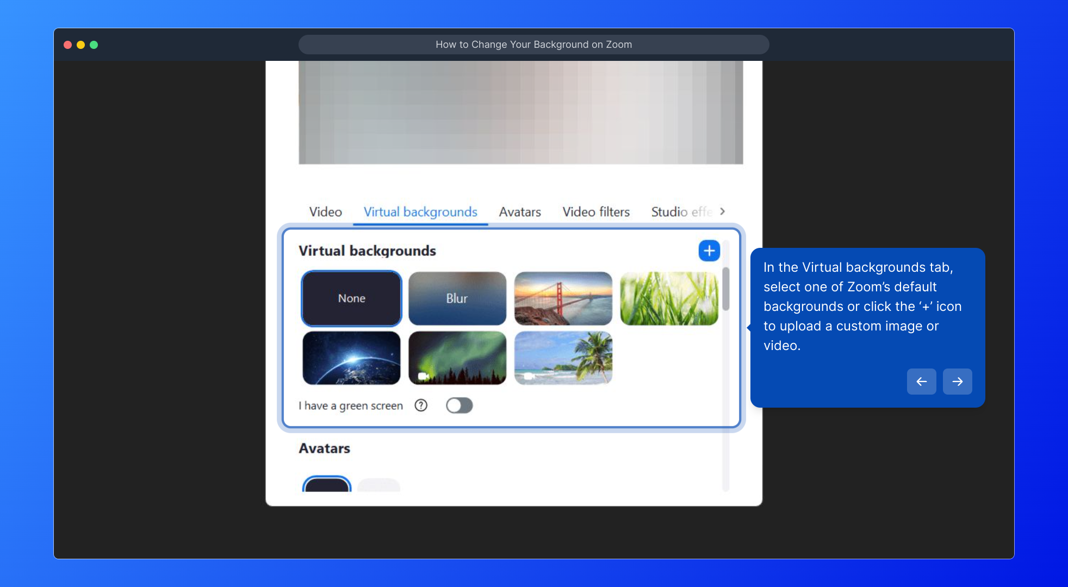This screenshot has width=1068, height=587.
Task: Choose the green grass background
Action: point(668,298)
